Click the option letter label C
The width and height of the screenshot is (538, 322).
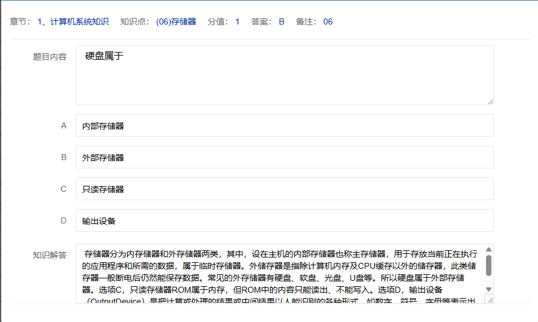63,189
